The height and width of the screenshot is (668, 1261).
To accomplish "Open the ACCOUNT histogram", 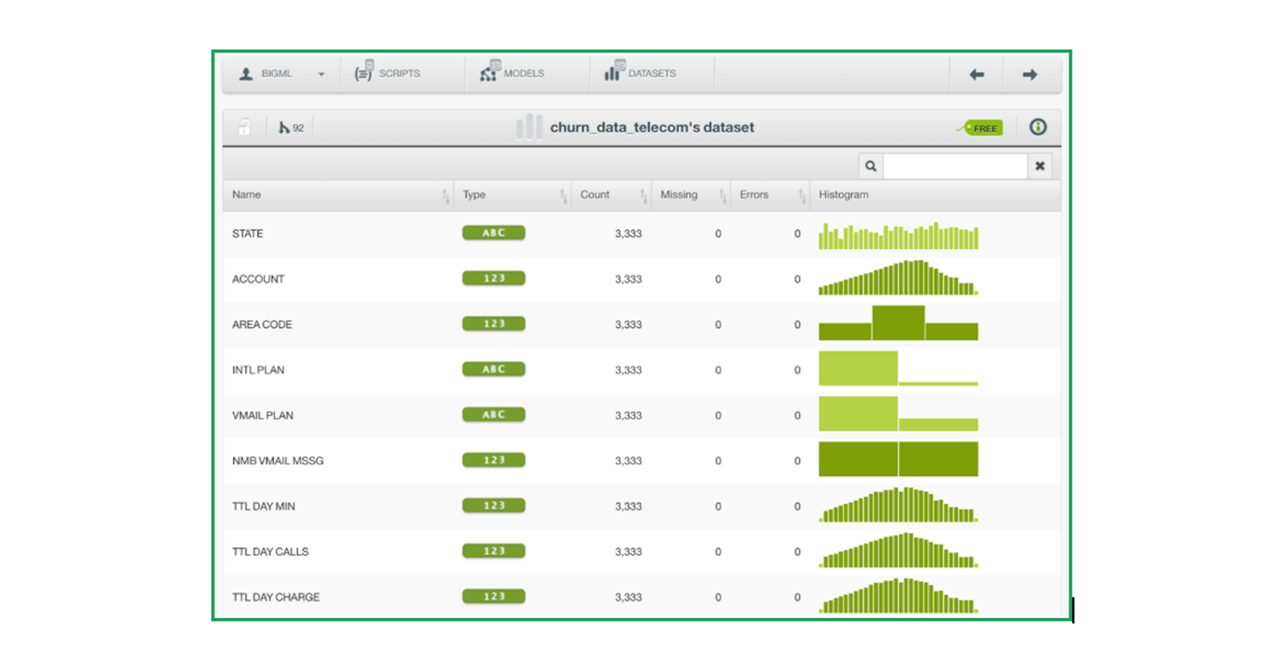I will pyautogui.click(x=899, y=278).
